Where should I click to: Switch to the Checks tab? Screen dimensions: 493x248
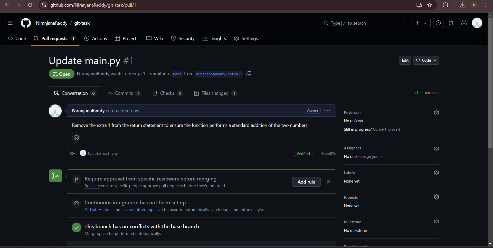pyautogui.click(x=168, y=93)
